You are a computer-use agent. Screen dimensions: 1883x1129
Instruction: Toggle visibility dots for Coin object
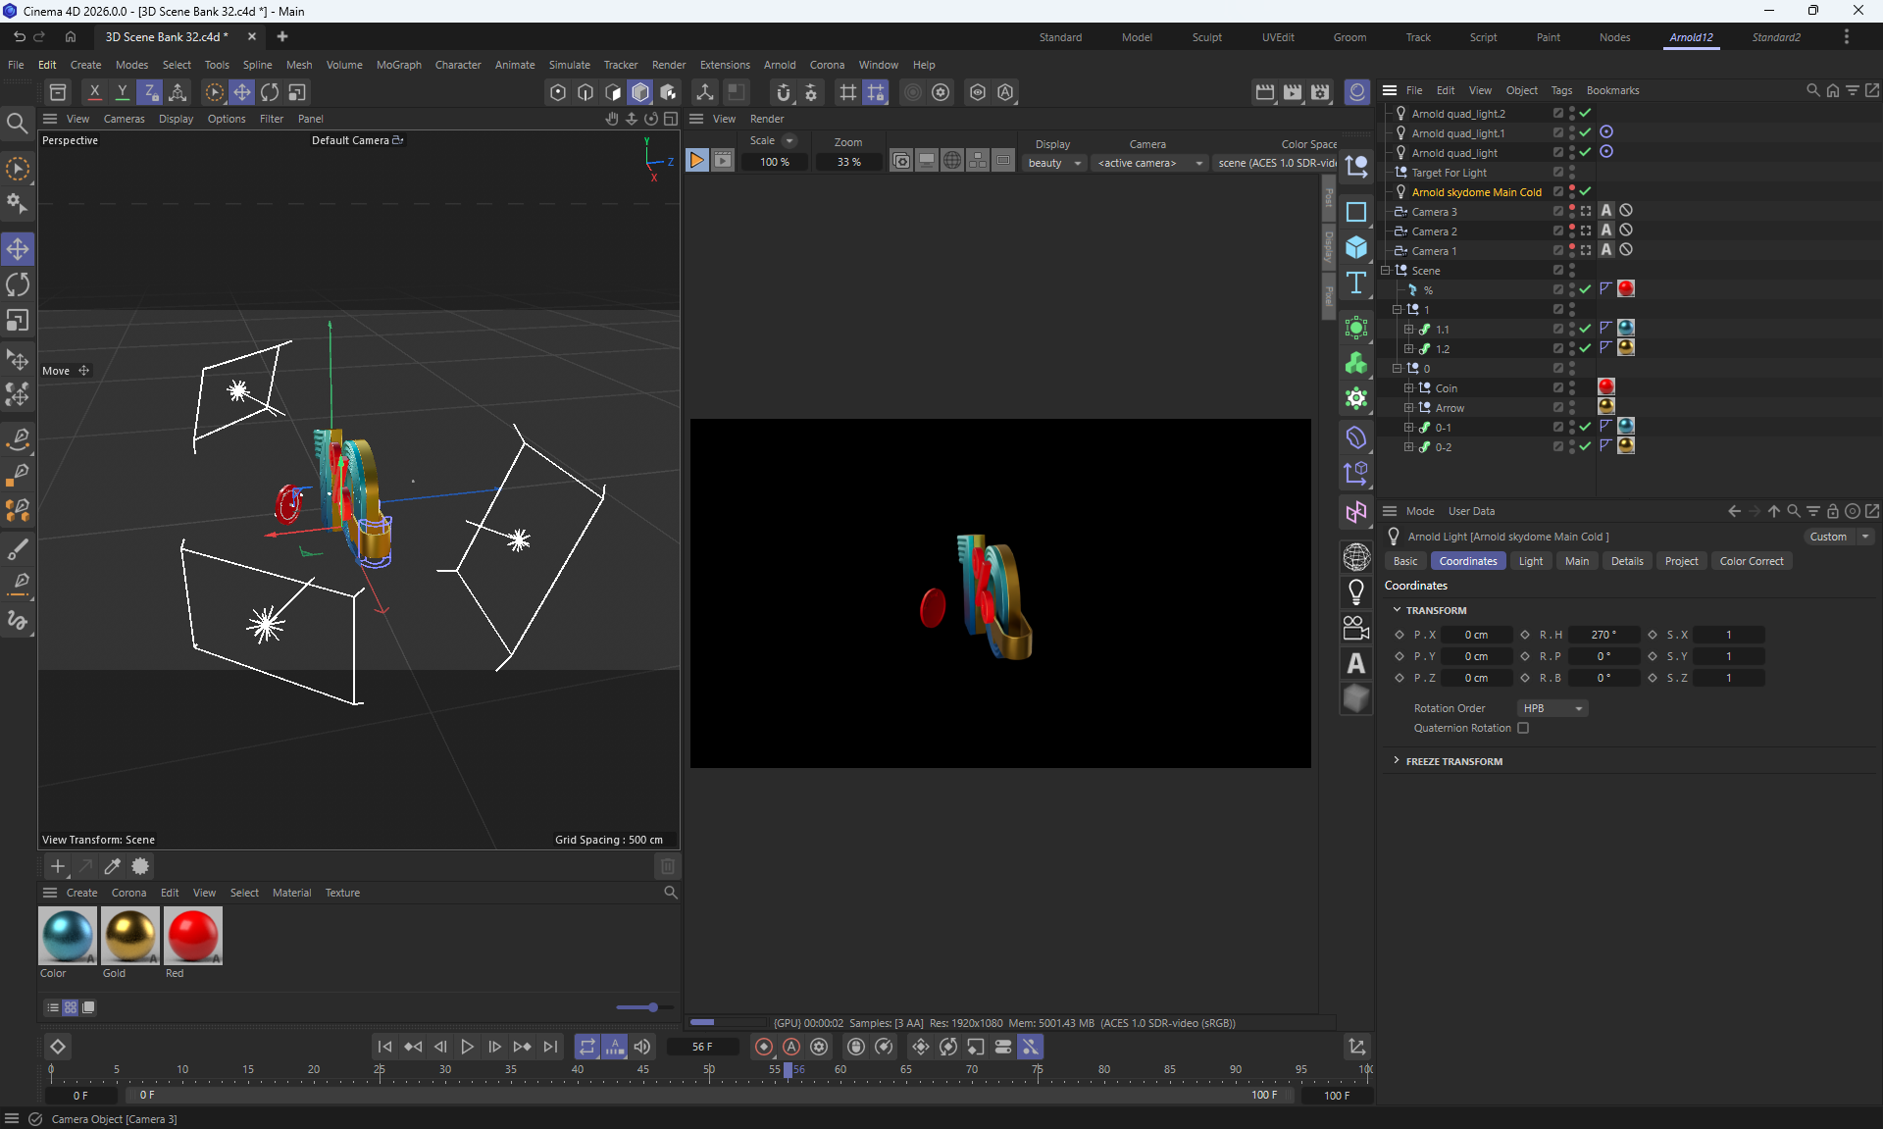(x=1571, y=387)
